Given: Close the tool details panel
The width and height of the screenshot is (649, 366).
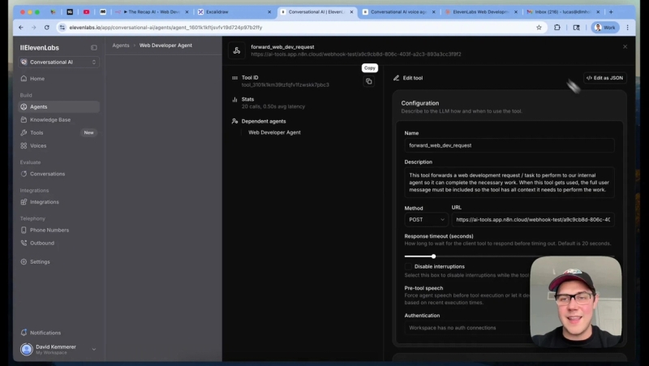Looking at the screenshot, I should 625,47.
